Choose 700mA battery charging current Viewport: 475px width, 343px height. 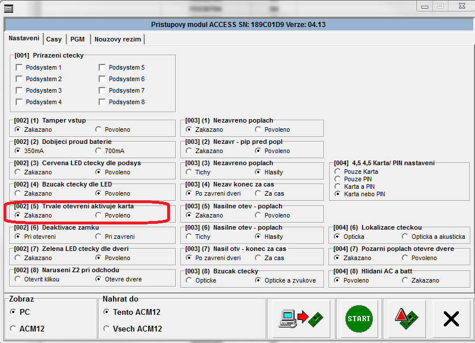coord(98,151)
